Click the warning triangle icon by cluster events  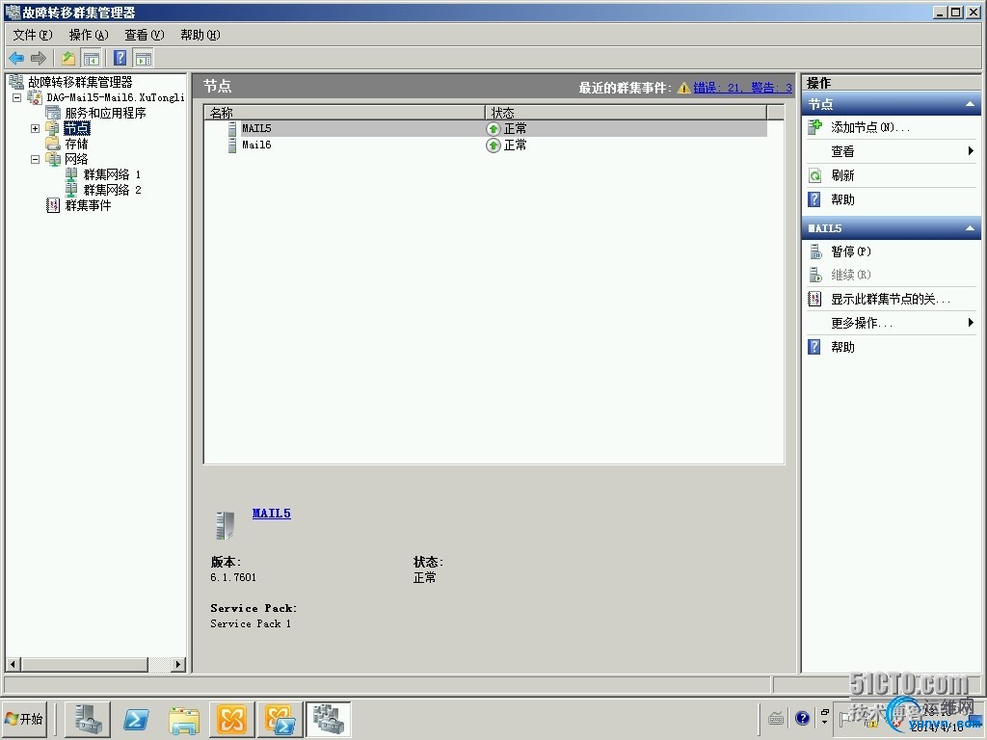click(683, 88)
